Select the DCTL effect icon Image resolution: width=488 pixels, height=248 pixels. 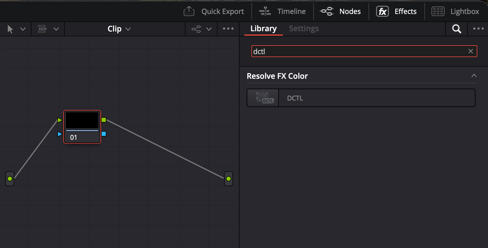tap(263, 98)
